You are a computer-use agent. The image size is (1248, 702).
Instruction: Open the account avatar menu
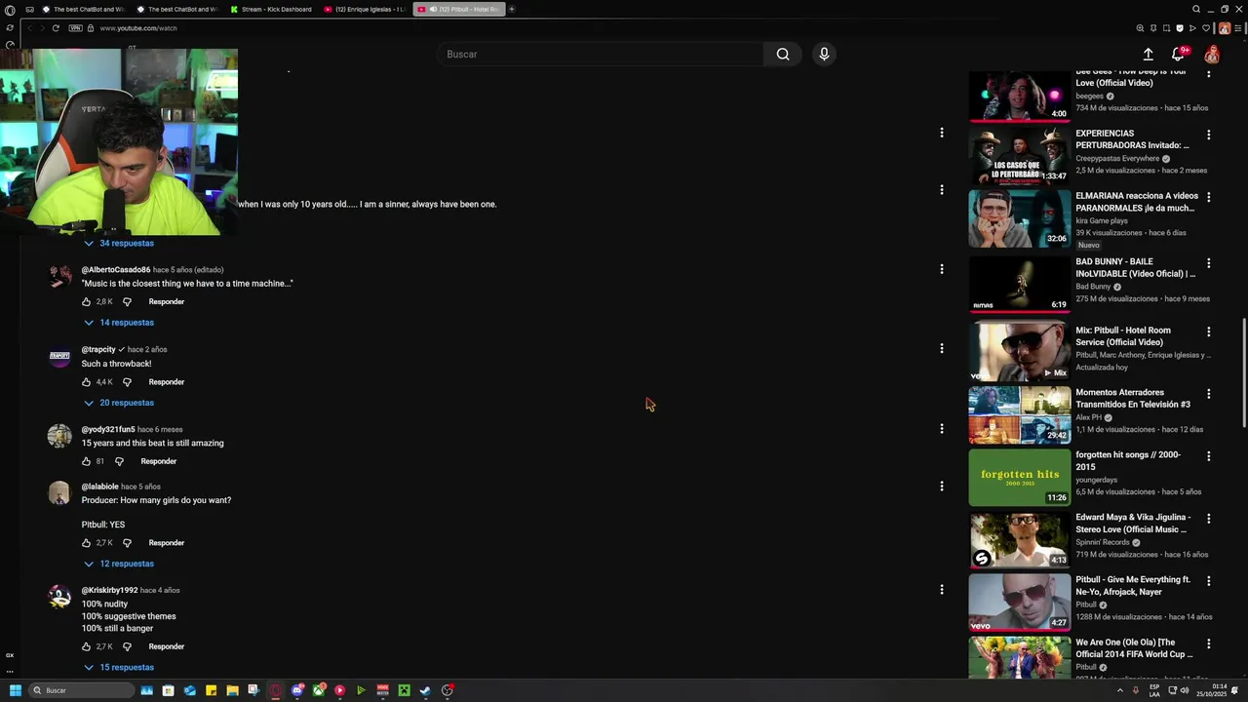pos(1211,55)
